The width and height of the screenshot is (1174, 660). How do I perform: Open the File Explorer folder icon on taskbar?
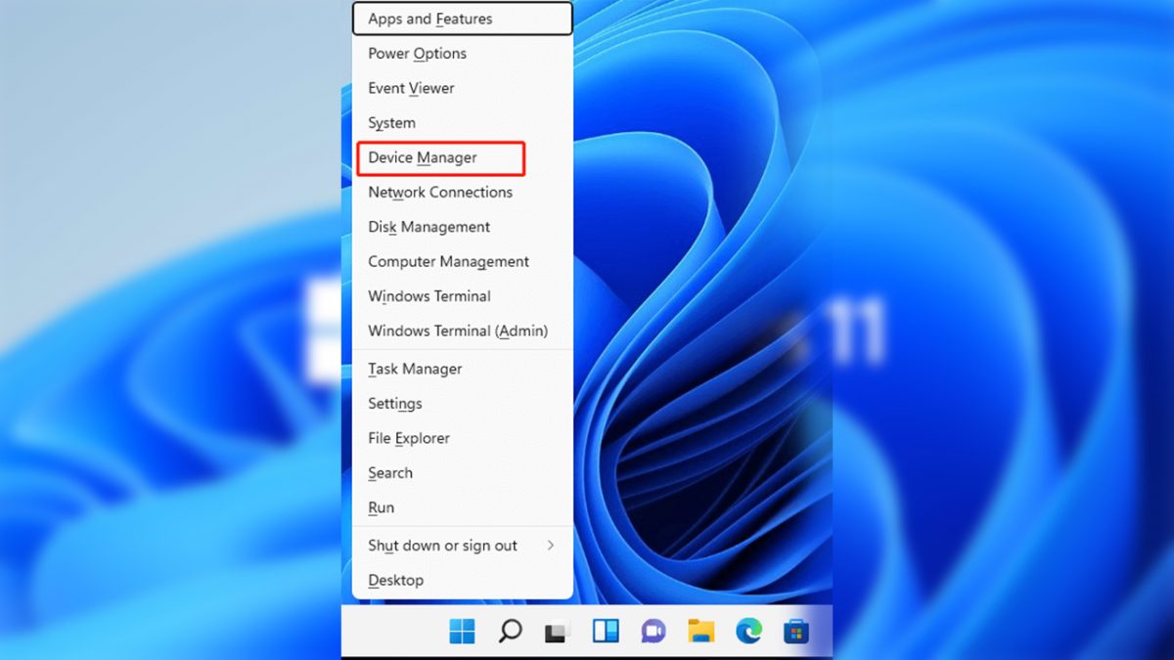[x=700, y=632]
